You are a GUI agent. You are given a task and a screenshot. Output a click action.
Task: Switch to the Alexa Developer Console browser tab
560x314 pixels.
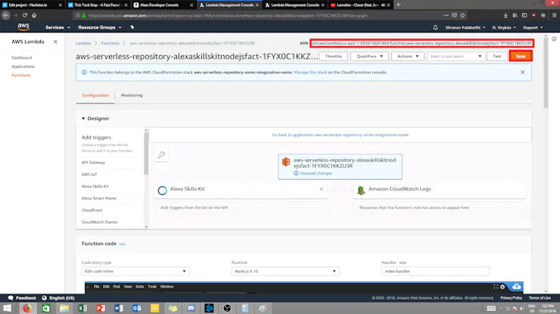pyautogui.click(x=160, y=5)
